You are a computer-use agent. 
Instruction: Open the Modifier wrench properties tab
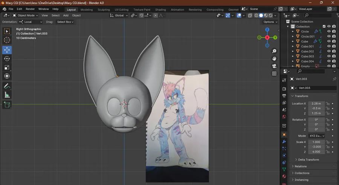pos(284,142)
